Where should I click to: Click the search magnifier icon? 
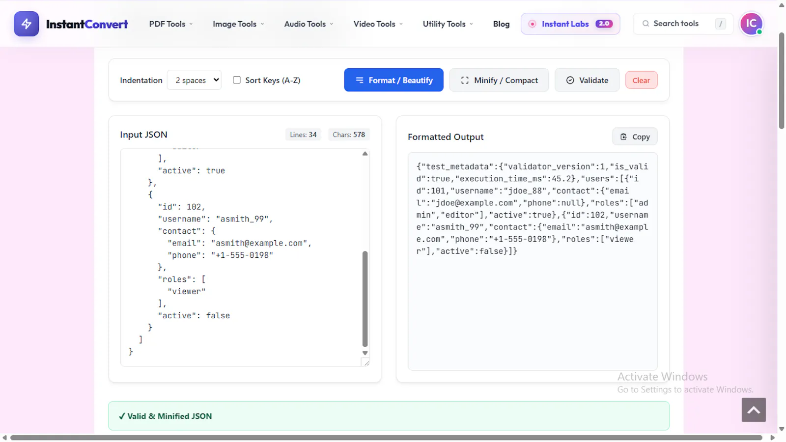pos(646,24)
